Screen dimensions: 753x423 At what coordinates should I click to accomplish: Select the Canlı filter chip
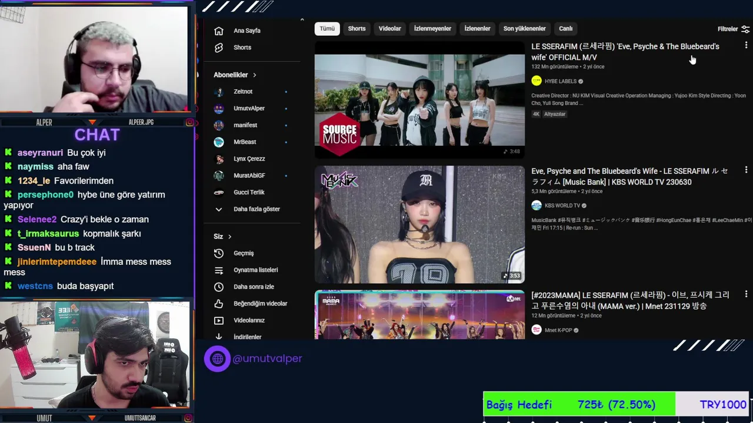tap(565, 29)
